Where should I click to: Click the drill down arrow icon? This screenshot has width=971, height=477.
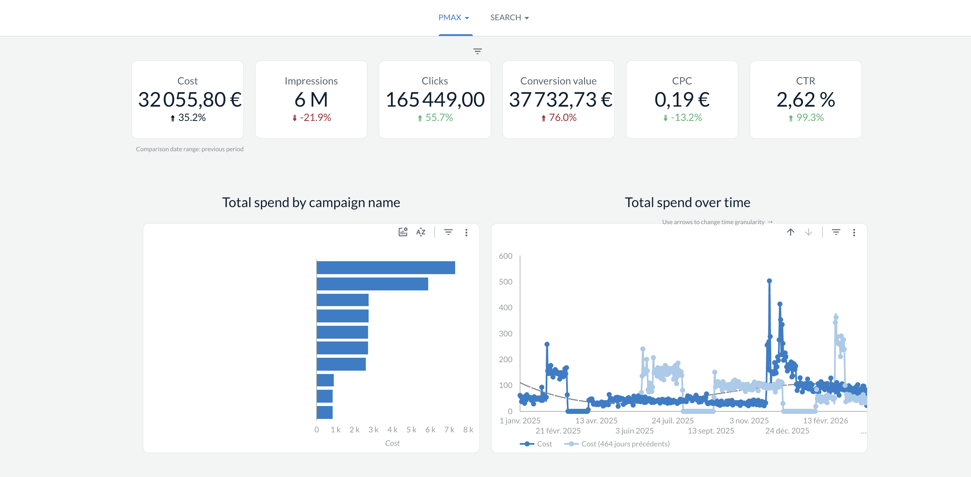(808, 232)
